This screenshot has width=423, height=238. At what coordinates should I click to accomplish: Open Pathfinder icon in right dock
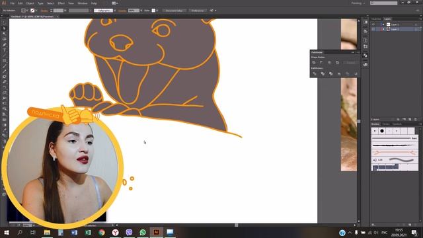click(x=365, y=56)
